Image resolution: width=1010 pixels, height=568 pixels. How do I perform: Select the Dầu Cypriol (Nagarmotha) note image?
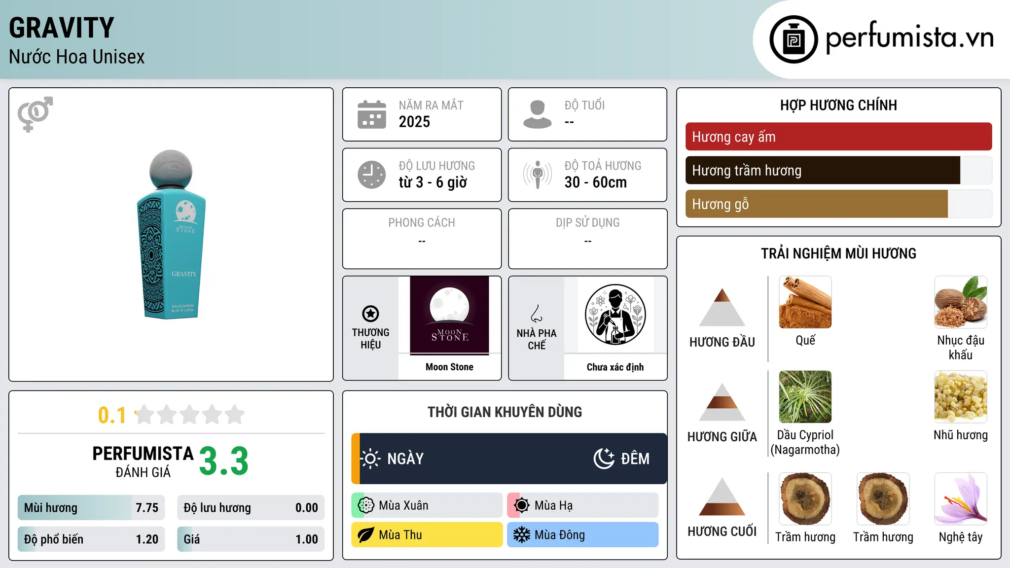tap(805, 397)
